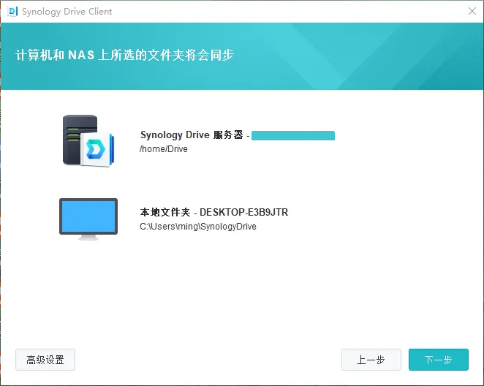Viewport: 484px width, 386px height.
Task: Proceed with the 下一步 button
Action: tap(439, 360)
